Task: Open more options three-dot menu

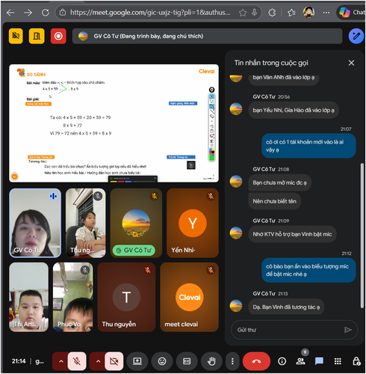Action: click(232, 361)
